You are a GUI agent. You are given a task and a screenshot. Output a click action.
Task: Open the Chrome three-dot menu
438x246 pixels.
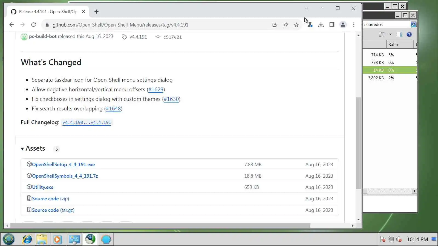[x=354, y=25]
